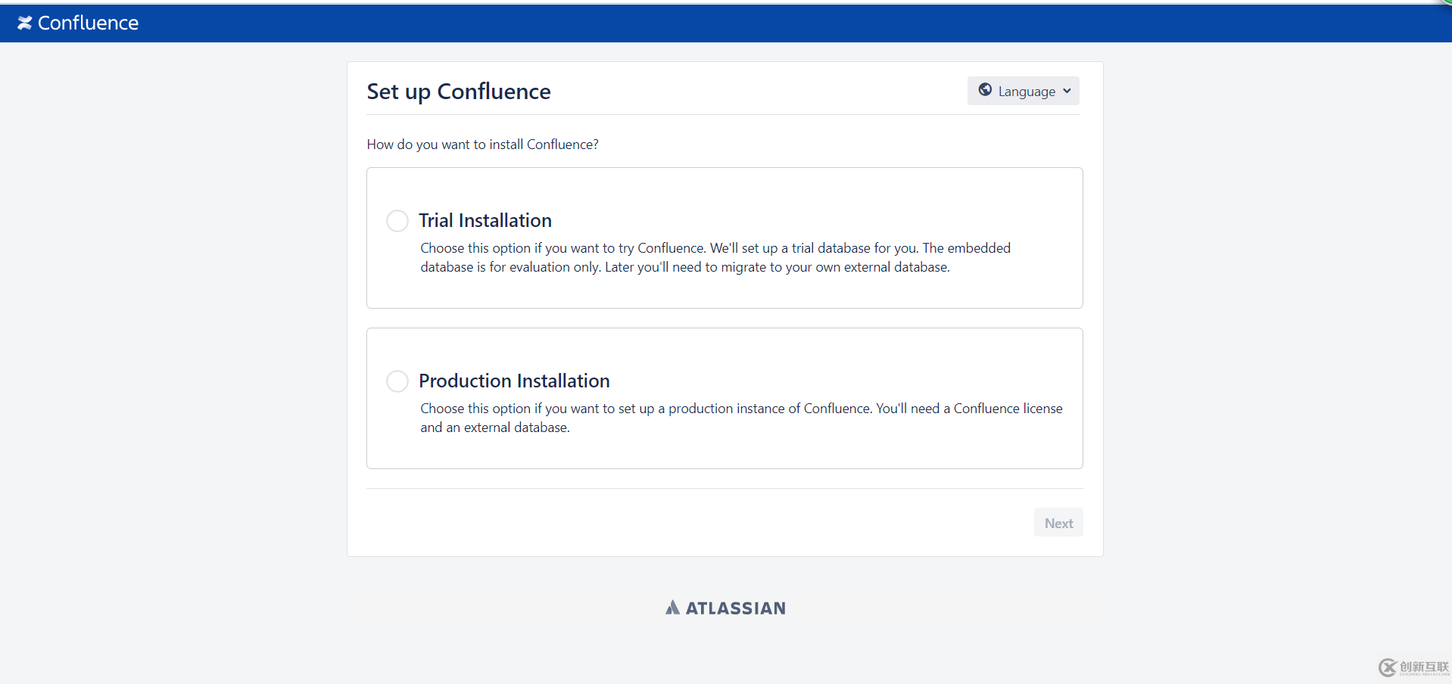Click the Confluence header title text
The width and height of the screenshot is (1452, 684).
point(88,23)
